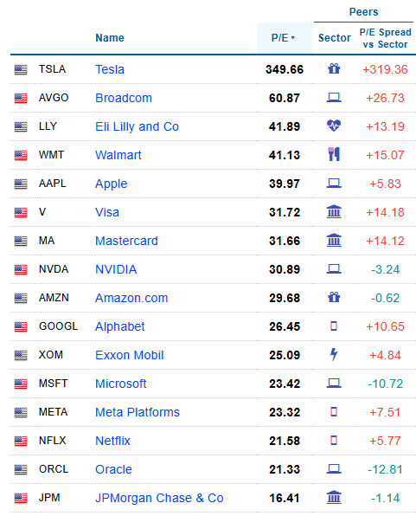Click Tesla's consumer discretionary sector icon
Image resolution: width=416 pixels, height=516 pixels.
(334, 69)
